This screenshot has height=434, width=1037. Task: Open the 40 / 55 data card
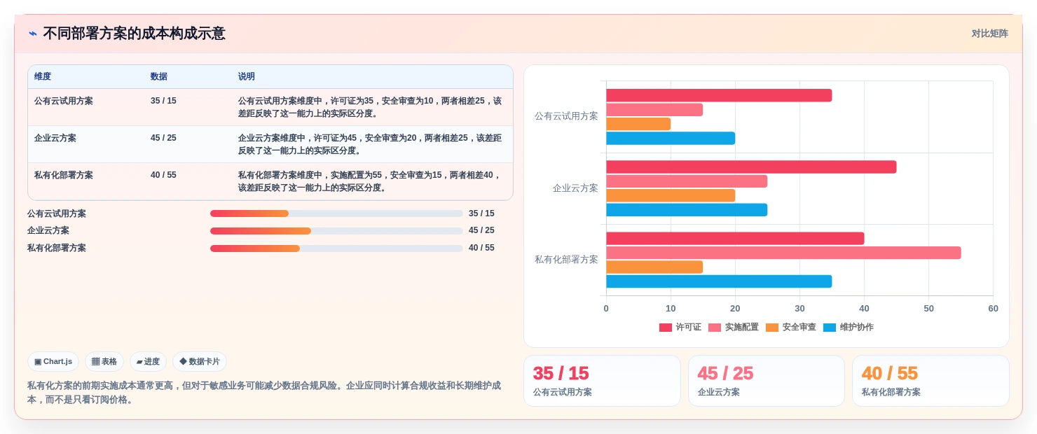(x=930, y=381)
